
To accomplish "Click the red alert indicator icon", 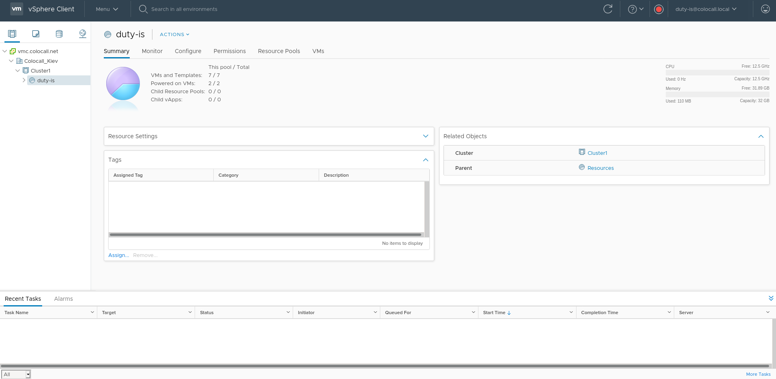I will 659,9.
